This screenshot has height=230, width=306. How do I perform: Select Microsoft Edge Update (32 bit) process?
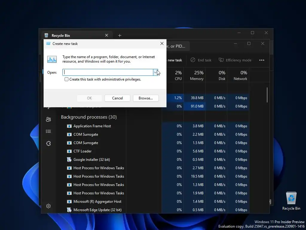pyautogui.click(x=97, y=210)
